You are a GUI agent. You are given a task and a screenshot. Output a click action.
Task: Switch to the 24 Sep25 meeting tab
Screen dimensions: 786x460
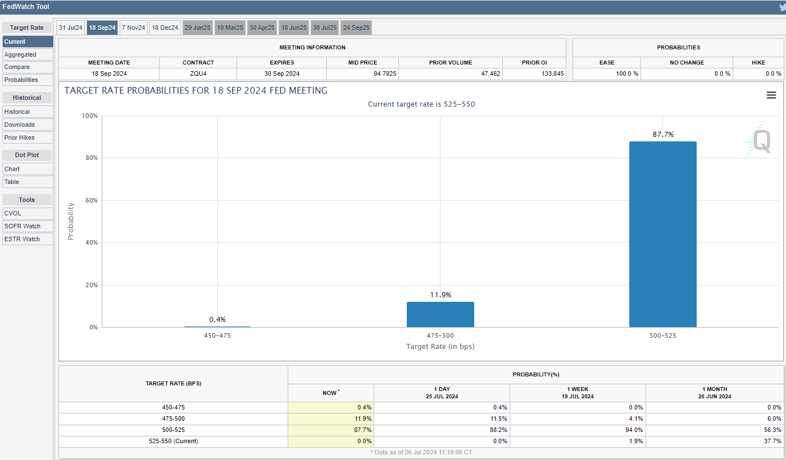356,27
